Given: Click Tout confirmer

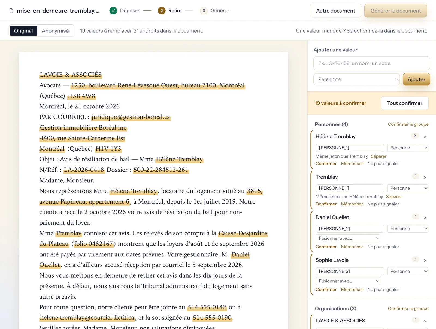Looking at the screenshot, I should pos(405,103).
